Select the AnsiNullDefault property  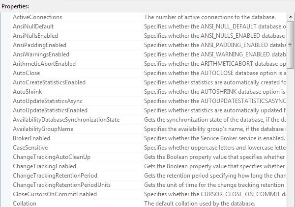click(33, 26)
